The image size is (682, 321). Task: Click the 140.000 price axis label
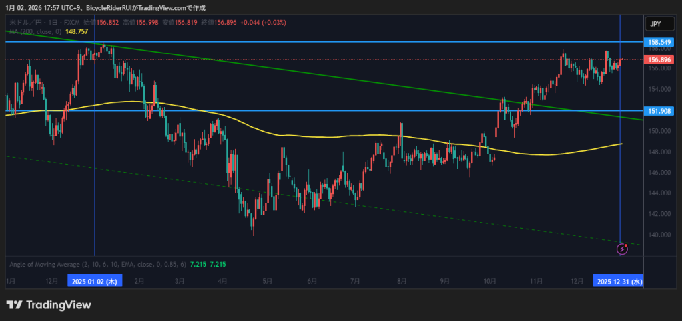659,235
